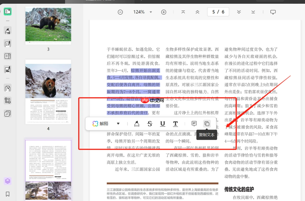Apply underline from the floating text toolbar
This screenshot has height=201, width=305.
click(x=162, y=123)
